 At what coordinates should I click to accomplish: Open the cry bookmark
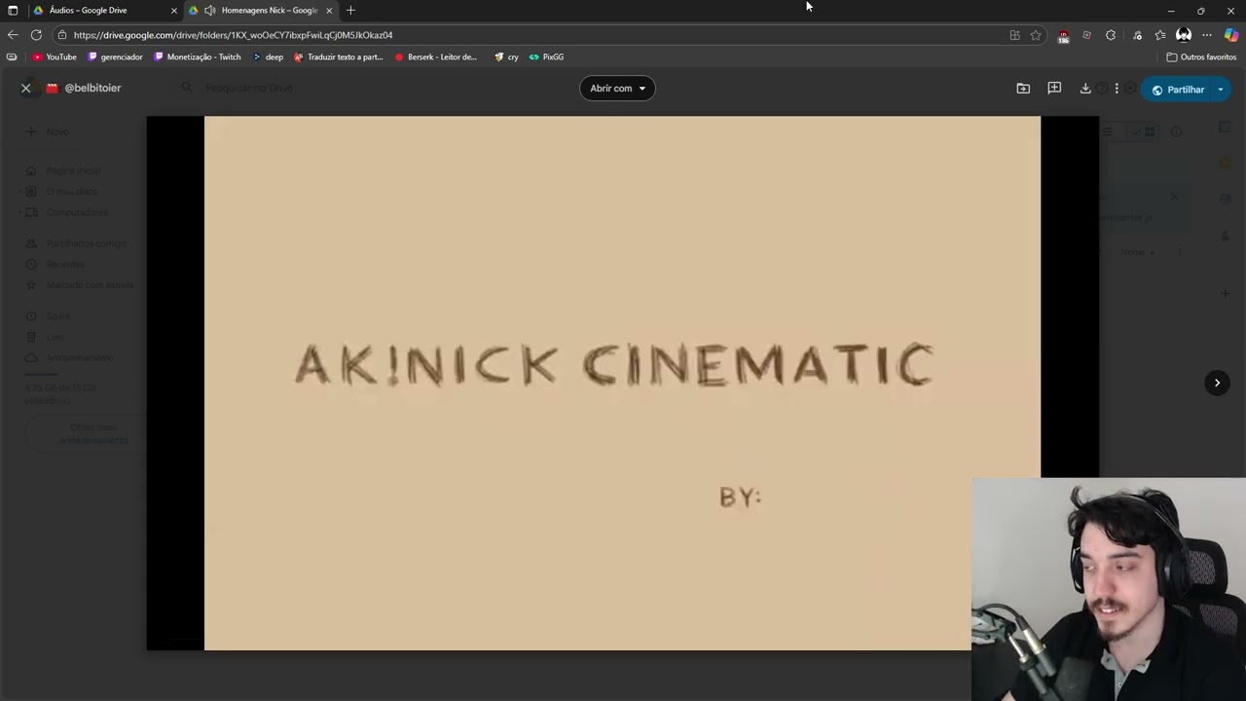point(506,57)
